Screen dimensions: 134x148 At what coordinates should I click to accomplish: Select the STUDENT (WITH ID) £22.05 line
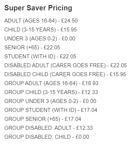coord(40,56)
